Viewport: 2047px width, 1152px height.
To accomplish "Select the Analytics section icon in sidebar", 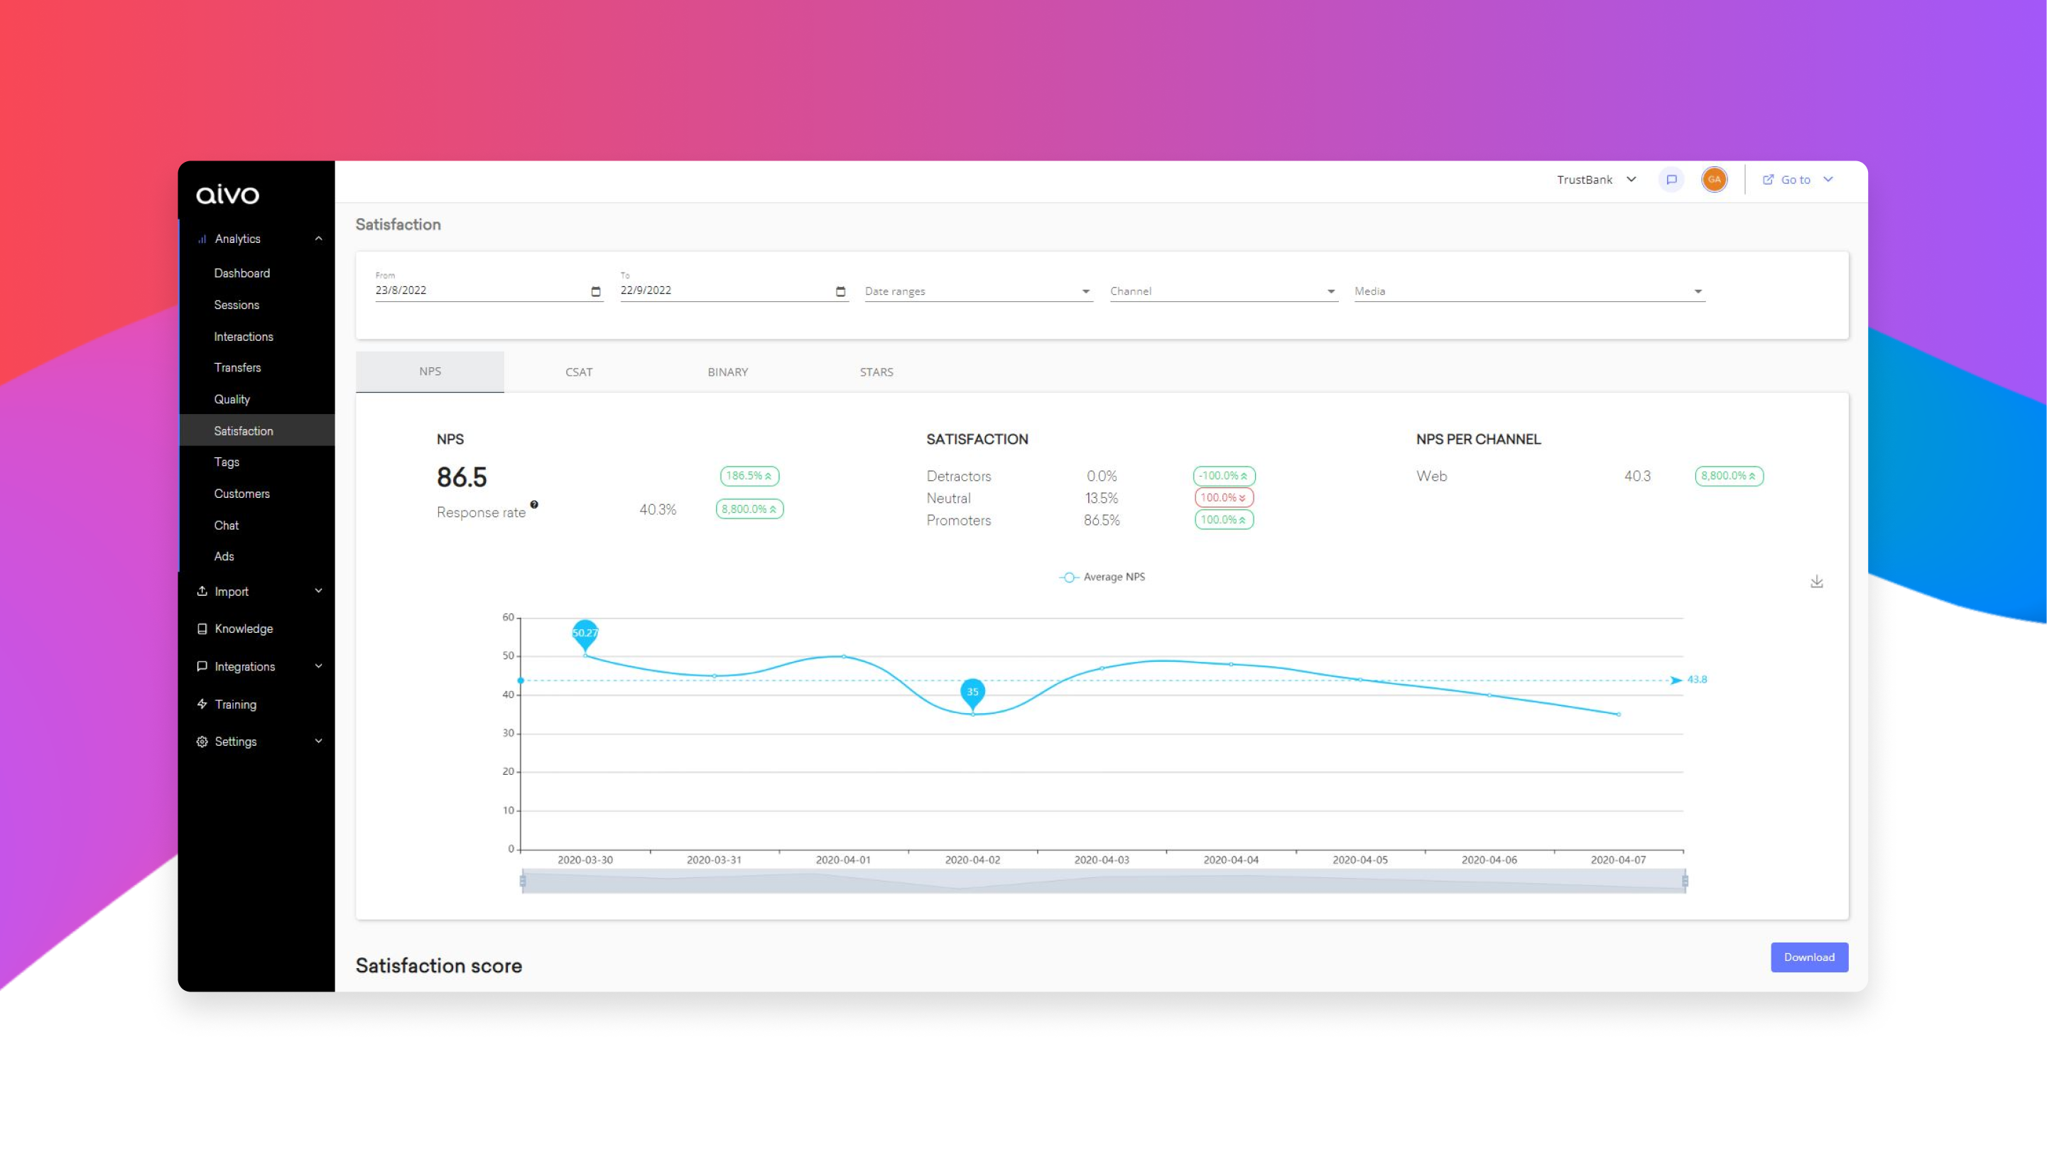I will point(202,239).
